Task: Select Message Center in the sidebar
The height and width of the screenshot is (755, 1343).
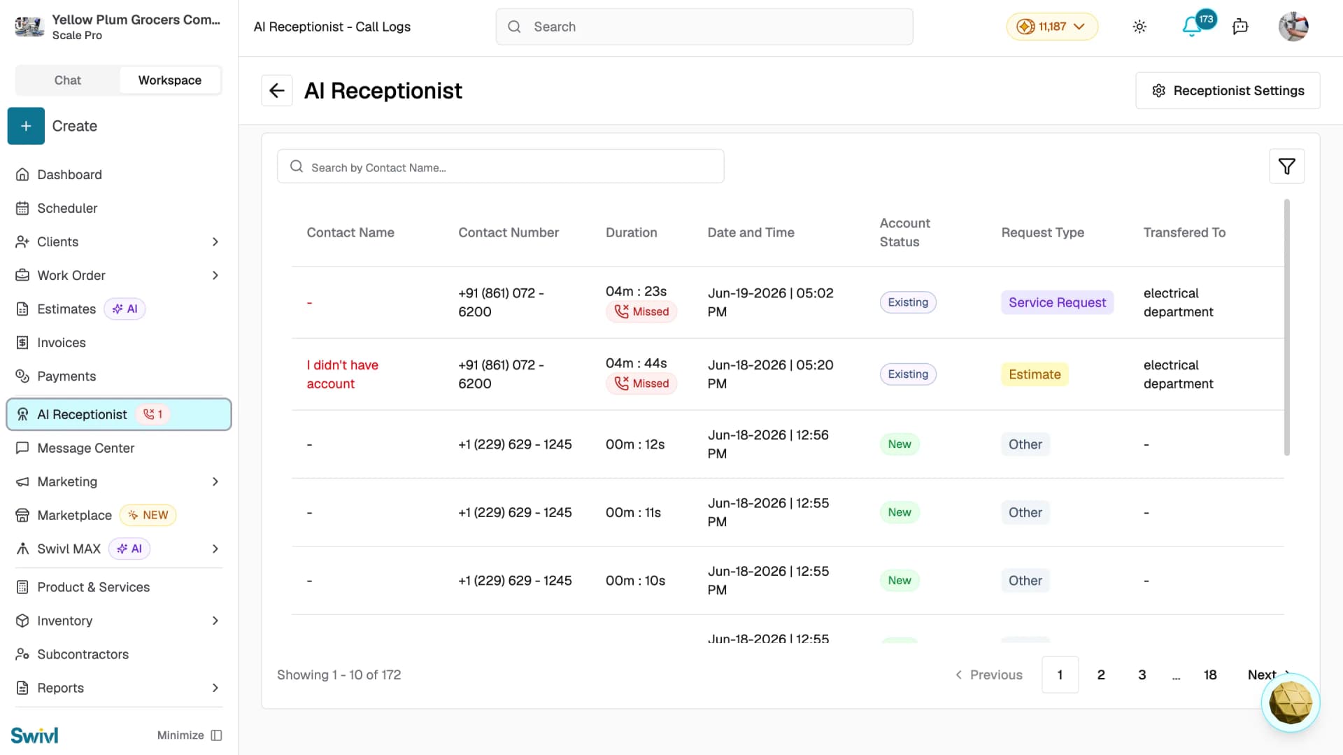Action: pyautogui.click(x=85, y=448)
